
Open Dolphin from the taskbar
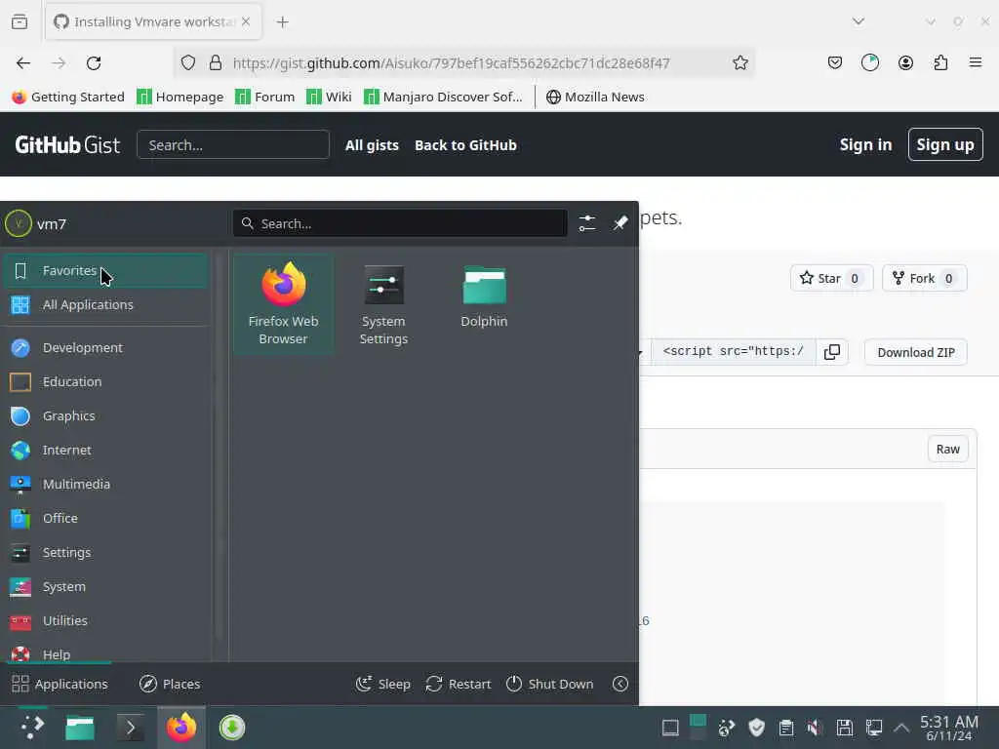click(x=80, y=728)
